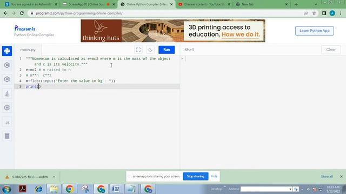This screenshot has height=194, width=346.
Task: Open the Java compiler sidebar icon
Action: click(7, 93)
